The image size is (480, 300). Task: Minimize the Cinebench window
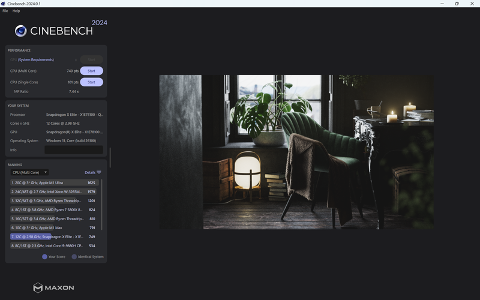click(442, 4)
